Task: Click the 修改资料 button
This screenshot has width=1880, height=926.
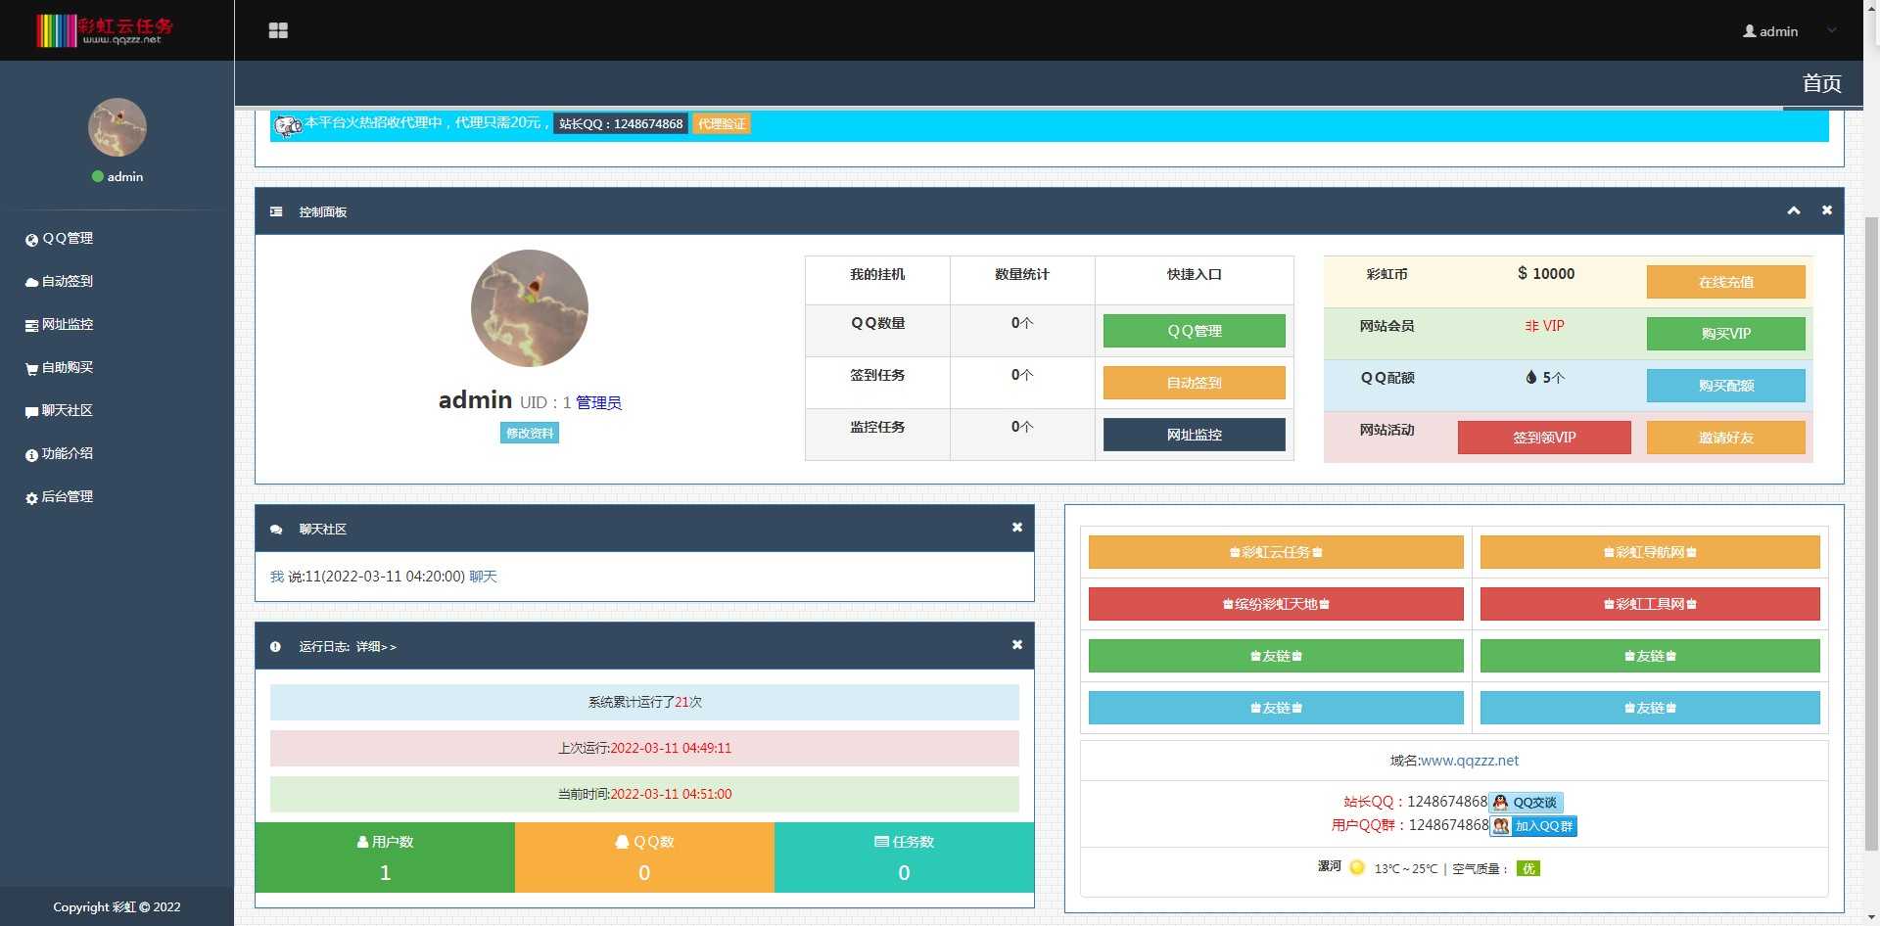Action: pyautogui.click(x=530, y=433)
